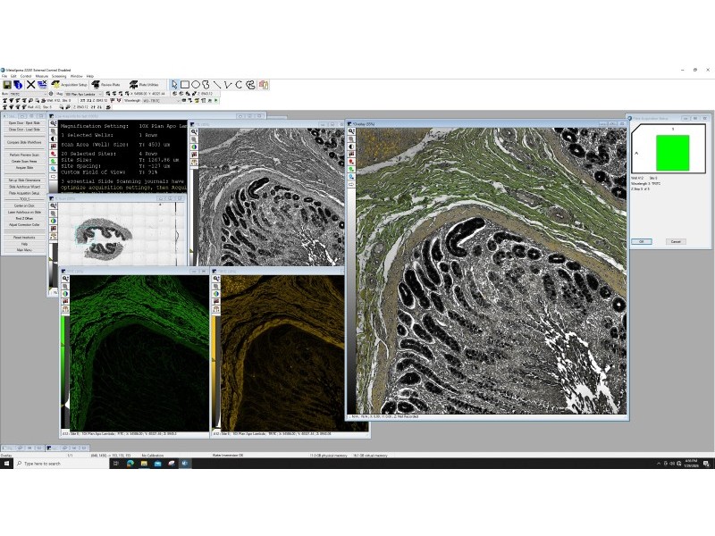
Task: Click blue channel icon in Overlay window
Action: [351, 176]
